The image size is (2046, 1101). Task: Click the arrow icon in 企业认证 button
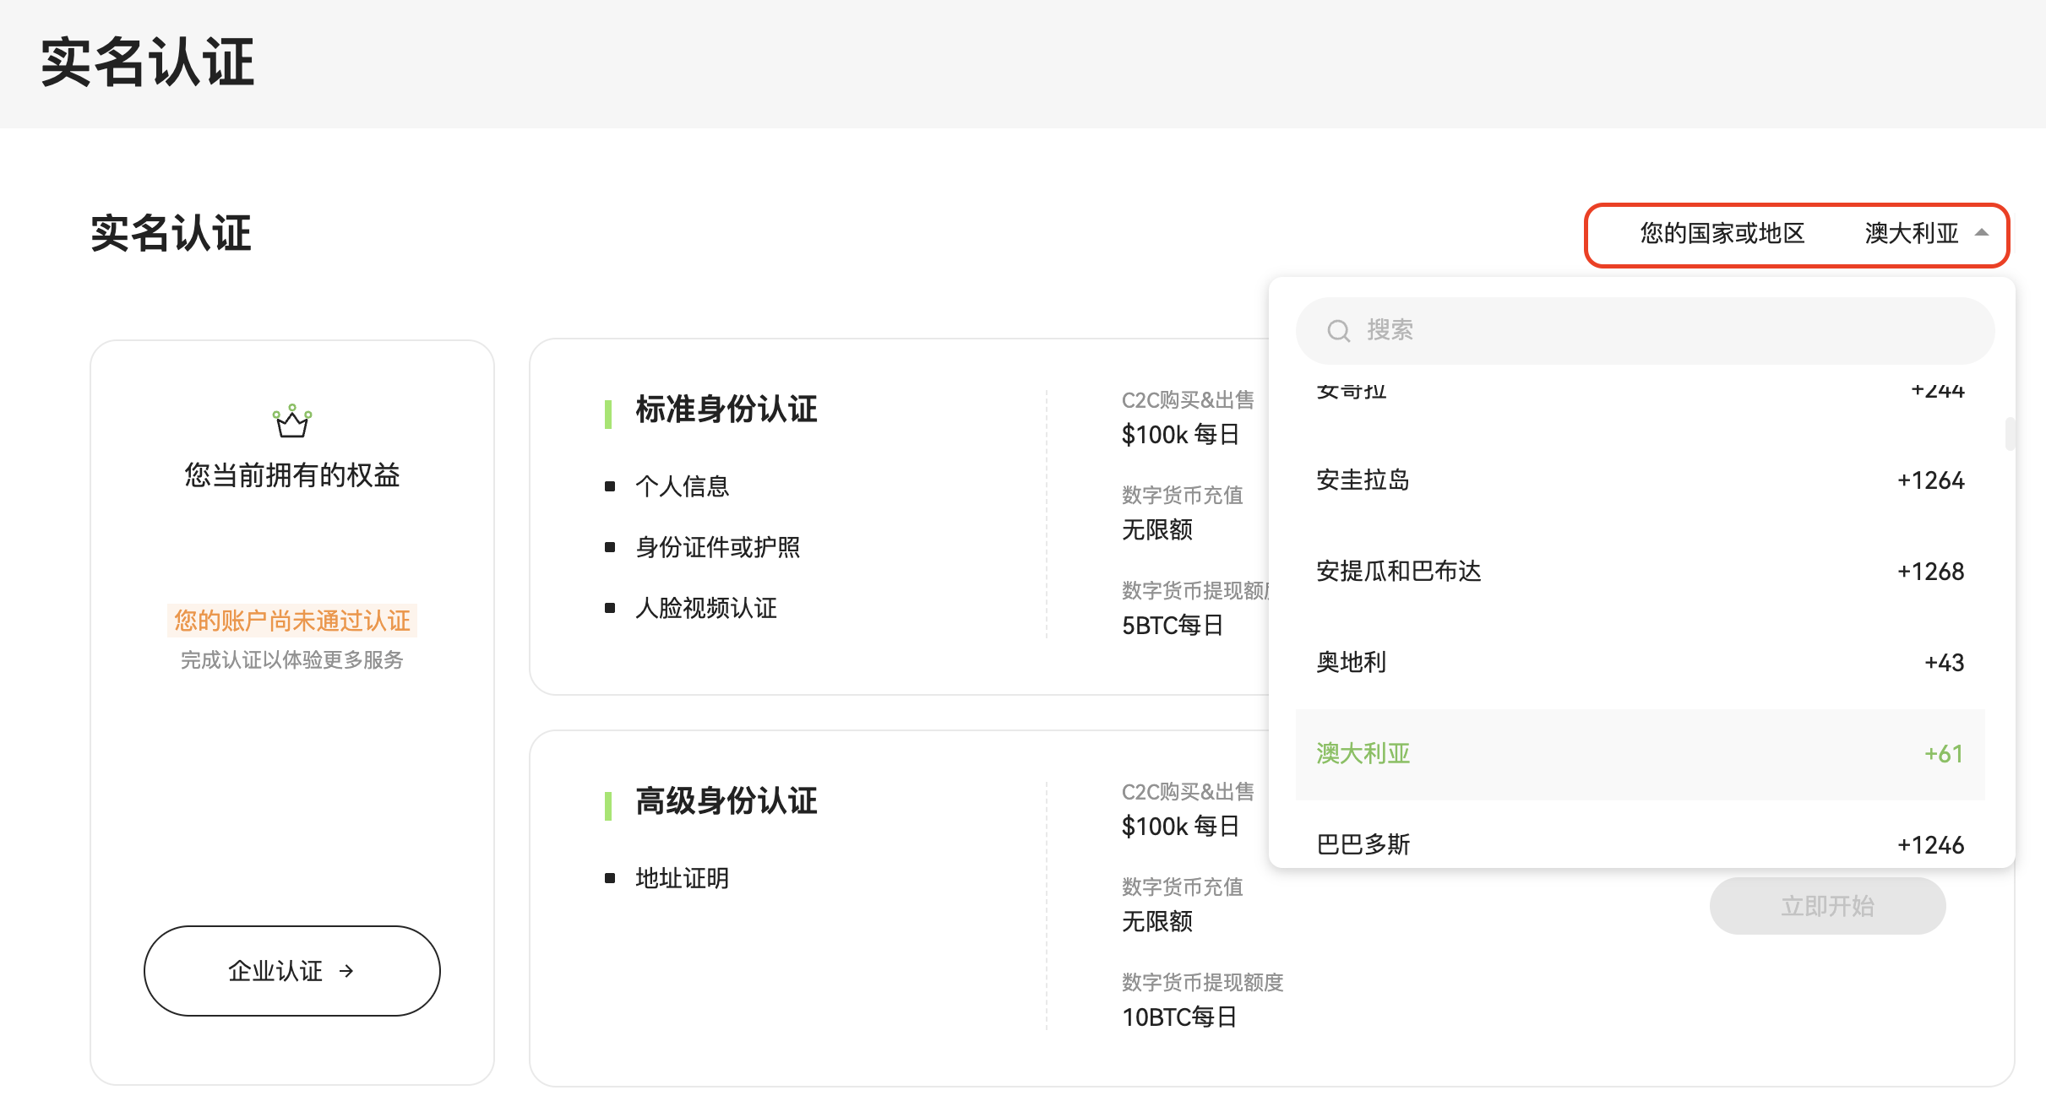click(346, 971)
